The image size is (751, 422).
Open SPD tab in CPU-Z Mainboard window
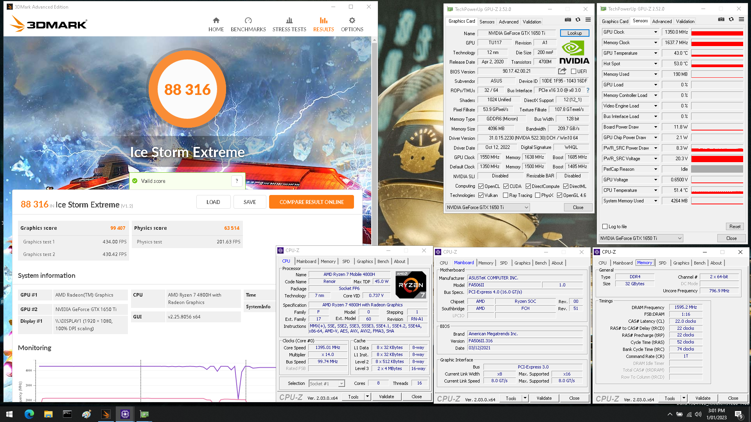tap(504, 263)
